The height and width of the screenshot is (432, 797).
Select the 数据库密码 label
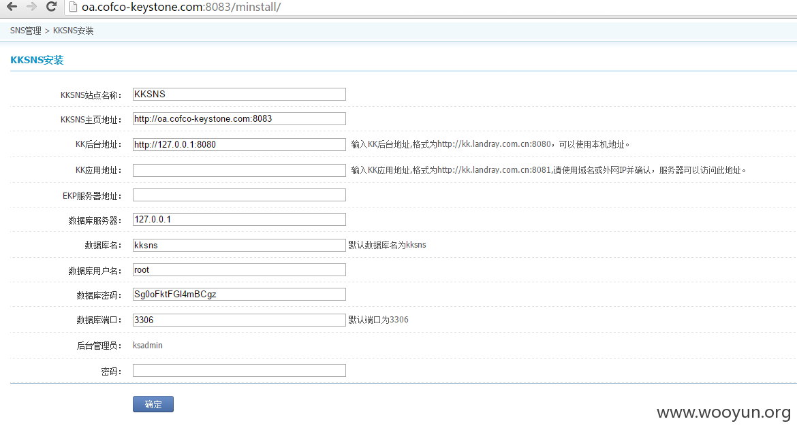coord(99,295)
